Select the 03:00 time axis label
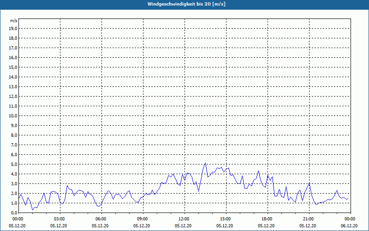This screenshot has width=369, height=231. (60, 219)
